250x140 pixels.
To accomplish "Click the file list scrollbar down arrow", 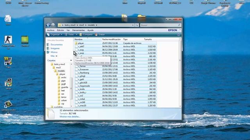I will (180, 106).
